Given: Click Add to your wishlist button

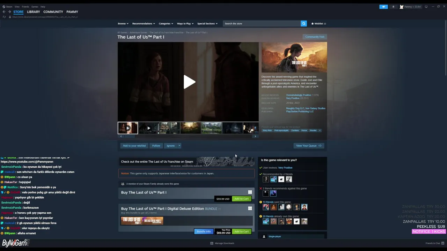Looking at the screenshot, I should pyautogui.click(x=134, y=146).
